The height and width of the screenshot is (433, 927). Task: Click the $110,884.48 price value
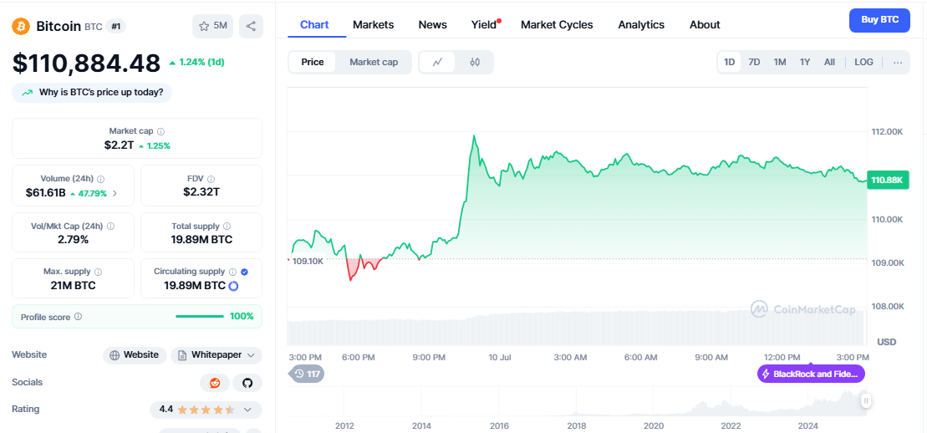[x=86, y=64]
